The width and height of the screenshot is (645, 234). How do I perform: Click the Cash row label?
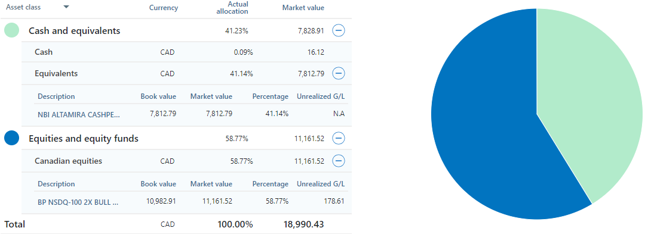click(x=44, y=52)
